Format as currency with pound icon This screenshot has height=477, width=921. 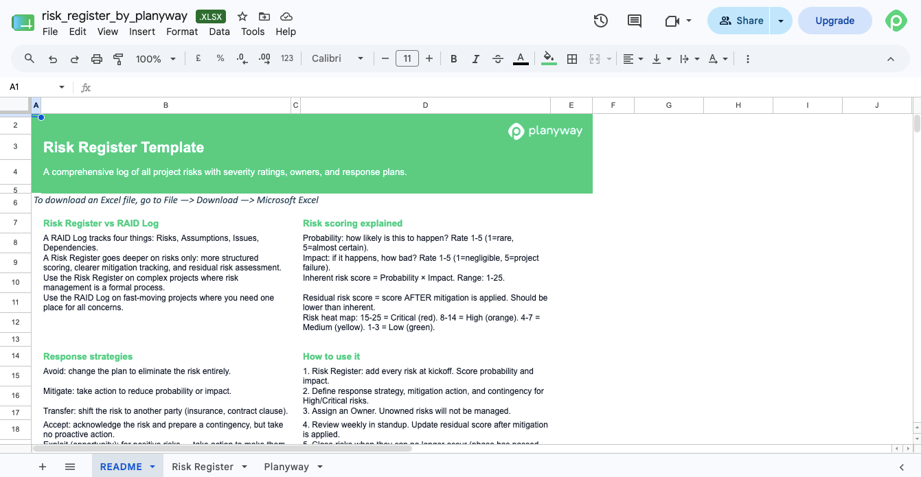pyautogui.click(x=198, y=59)
